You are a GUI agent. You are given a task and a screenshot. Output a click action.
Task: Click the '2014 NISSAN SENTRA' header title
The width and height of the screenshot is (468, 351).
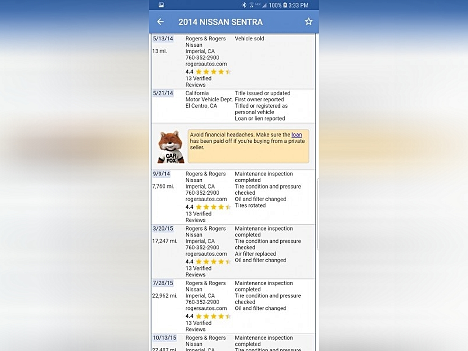click(220, 22)
